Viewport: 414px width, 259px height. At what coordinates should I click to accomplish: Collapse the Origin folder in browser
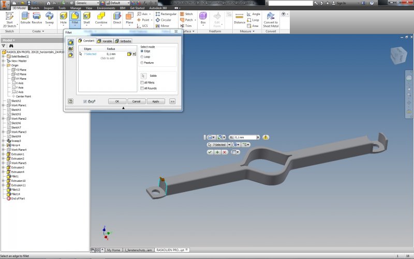(x=4, y=65)
